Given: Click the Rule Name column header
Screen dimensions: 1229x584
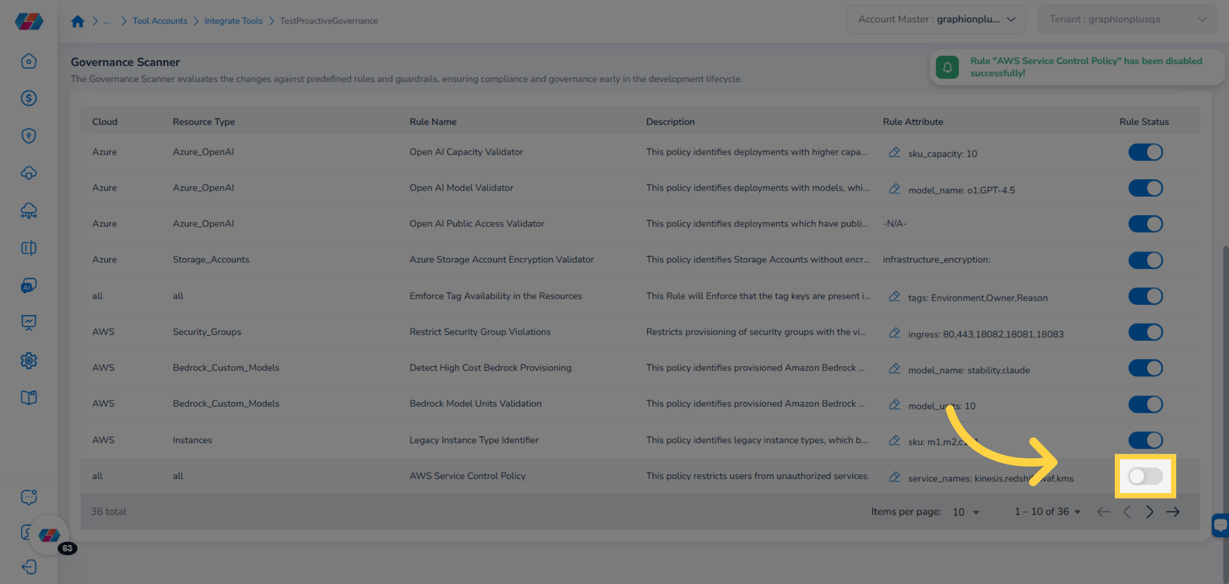Looking at the screenshot, I should coord(433,122).
